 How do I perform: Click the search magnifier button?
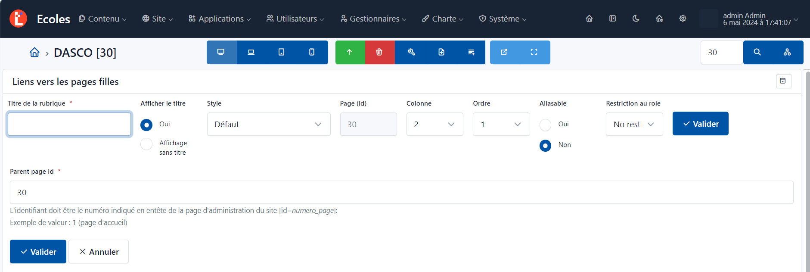click(x=757, y=52)
